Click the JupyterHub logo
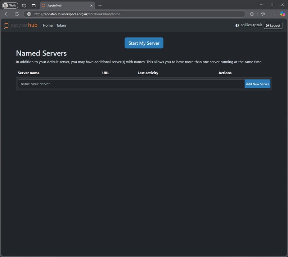 pos(21,25)
